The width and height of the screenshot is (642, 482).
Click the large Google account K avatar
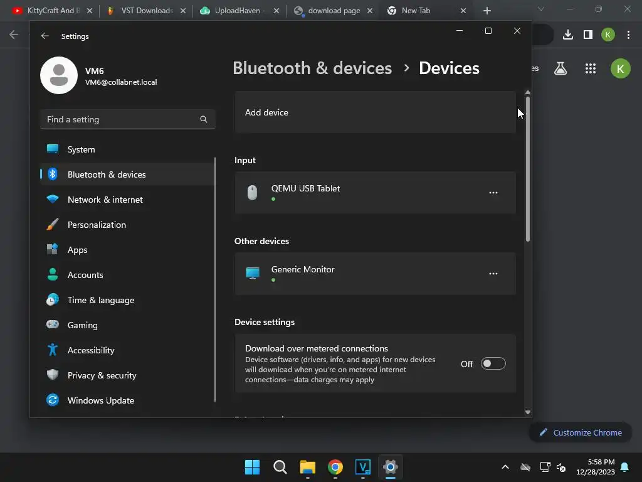(621, 68)
